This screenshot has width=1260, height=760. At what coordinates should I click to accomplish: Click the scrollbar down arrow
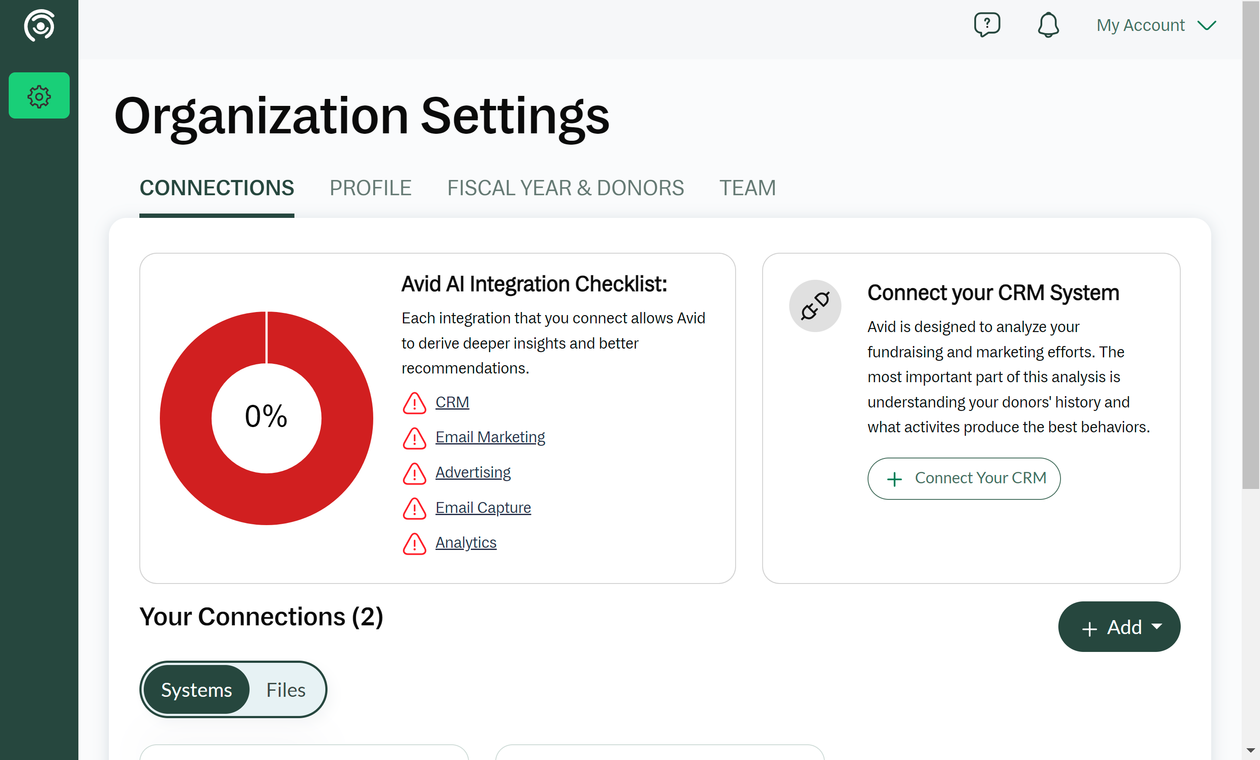tap(1251, 750)
